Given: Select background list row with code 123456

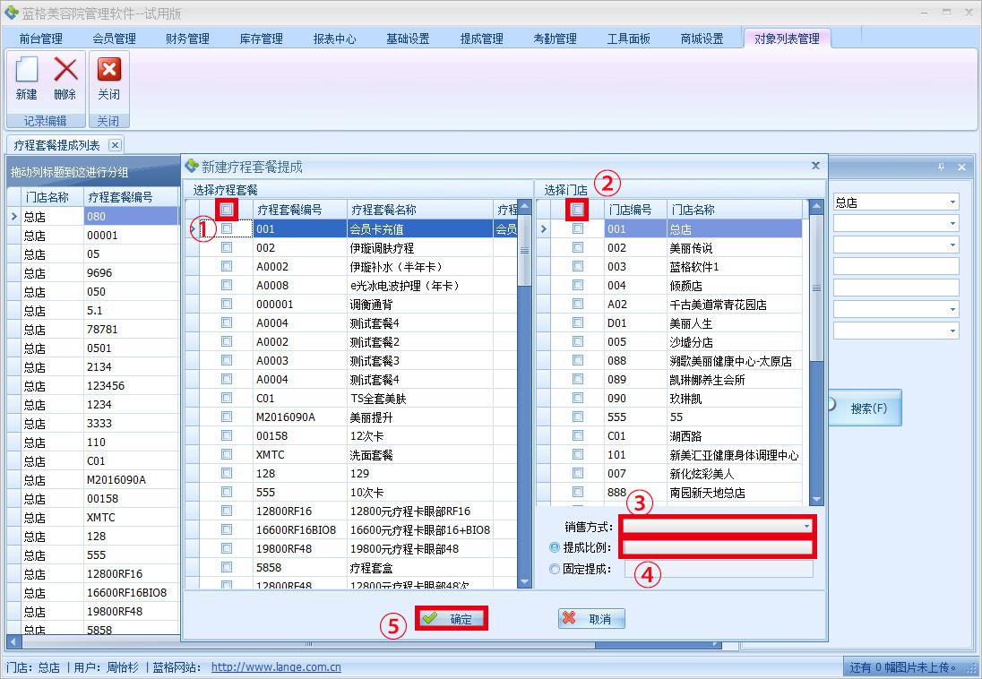Looking at the screenshot, I should 93,385.
